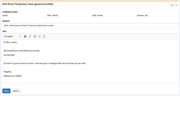Create a numbered list from the toolbar
The width and height of the screenshot is (180, 135).
[x=44, y=36]
